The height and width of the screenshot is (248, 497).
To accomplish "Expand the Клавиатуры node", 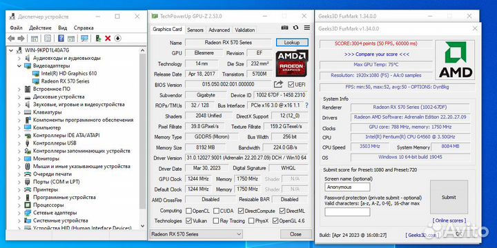I will [19, 112].
